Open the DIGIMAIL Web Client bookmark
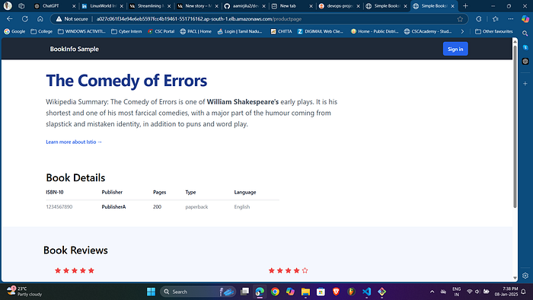 (321, 31)
